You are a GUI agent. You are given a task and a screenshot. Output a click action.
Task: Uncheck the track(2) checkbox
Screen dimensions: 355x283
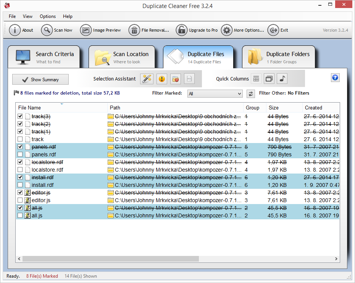click(20, 124)
